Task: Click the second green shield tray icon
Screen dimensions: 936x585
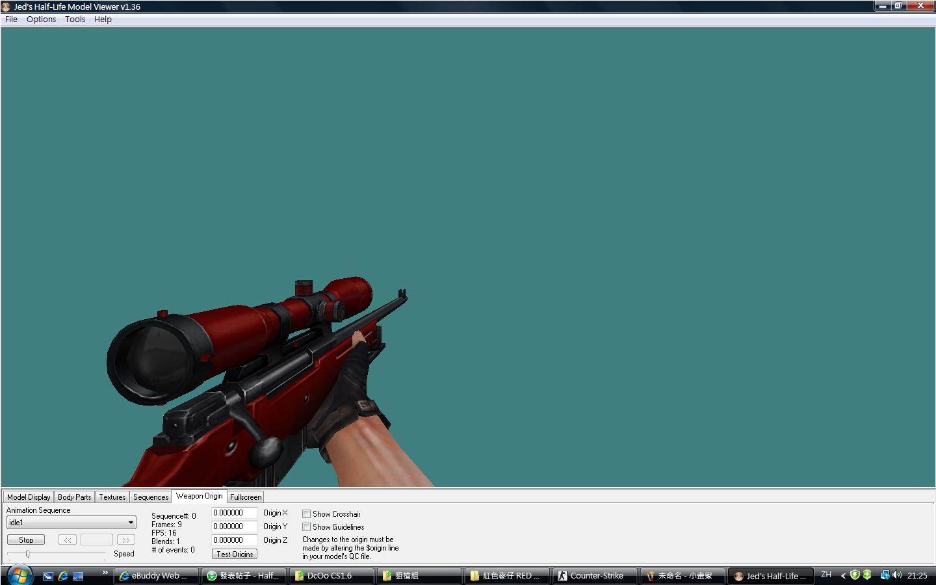Action: coord(867,575)
